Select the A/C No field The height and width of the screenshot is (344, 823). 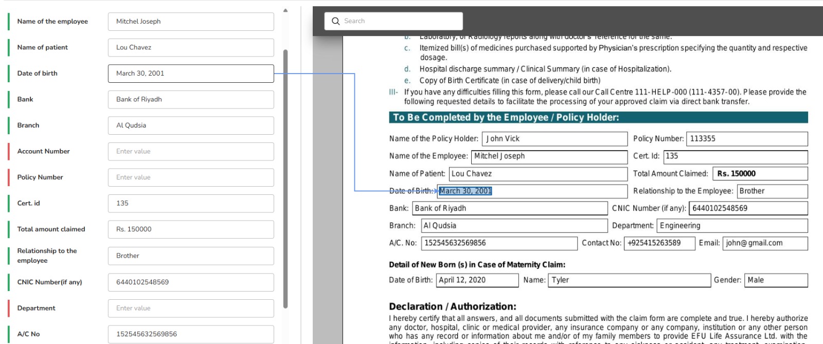click(191, 334)
